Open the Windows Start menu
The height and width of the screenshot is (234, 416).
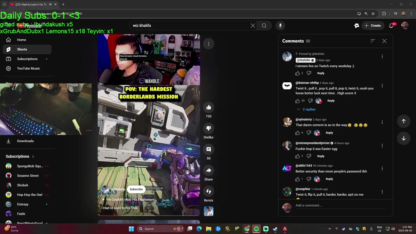coord(131,229)
